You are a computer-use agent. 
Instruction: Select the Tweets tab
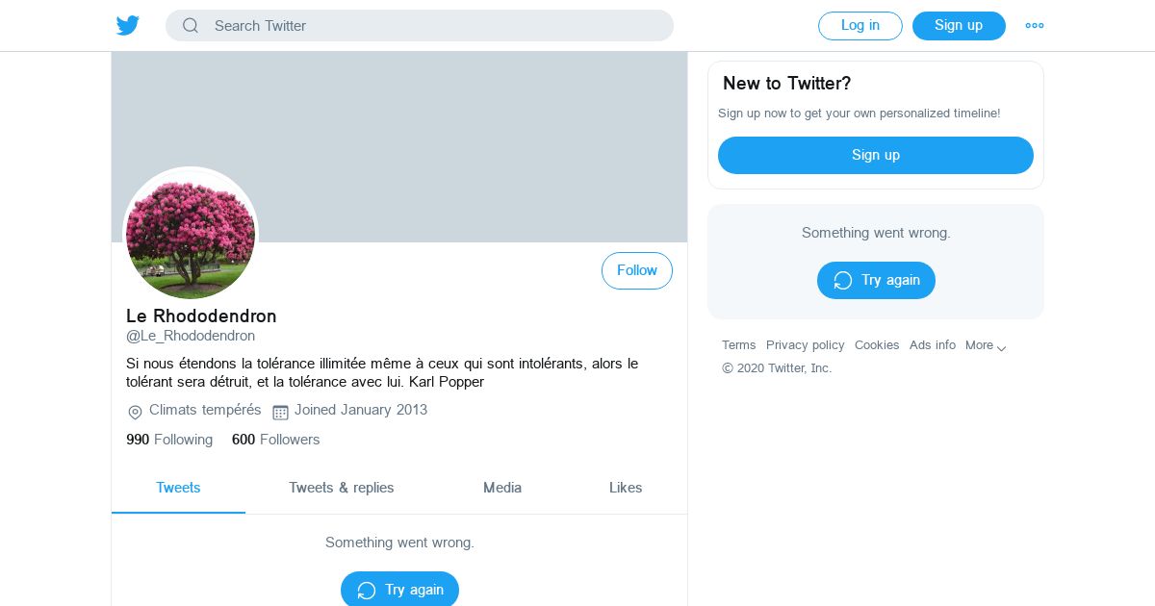pos(178,488)
